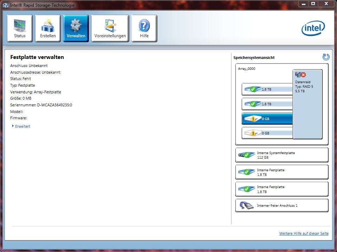Minimize the Intel Rapid Storage window
Viewport: 337px width, 252px height.
(x=304, y=4)
